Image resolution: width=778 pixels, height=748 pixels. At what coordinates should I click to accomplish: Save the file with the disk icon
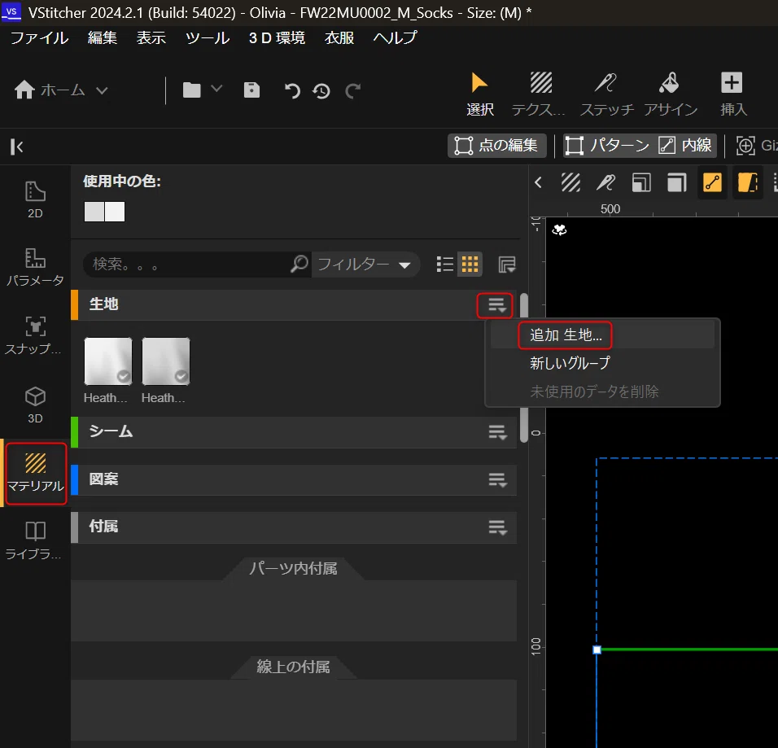point(251,90)
